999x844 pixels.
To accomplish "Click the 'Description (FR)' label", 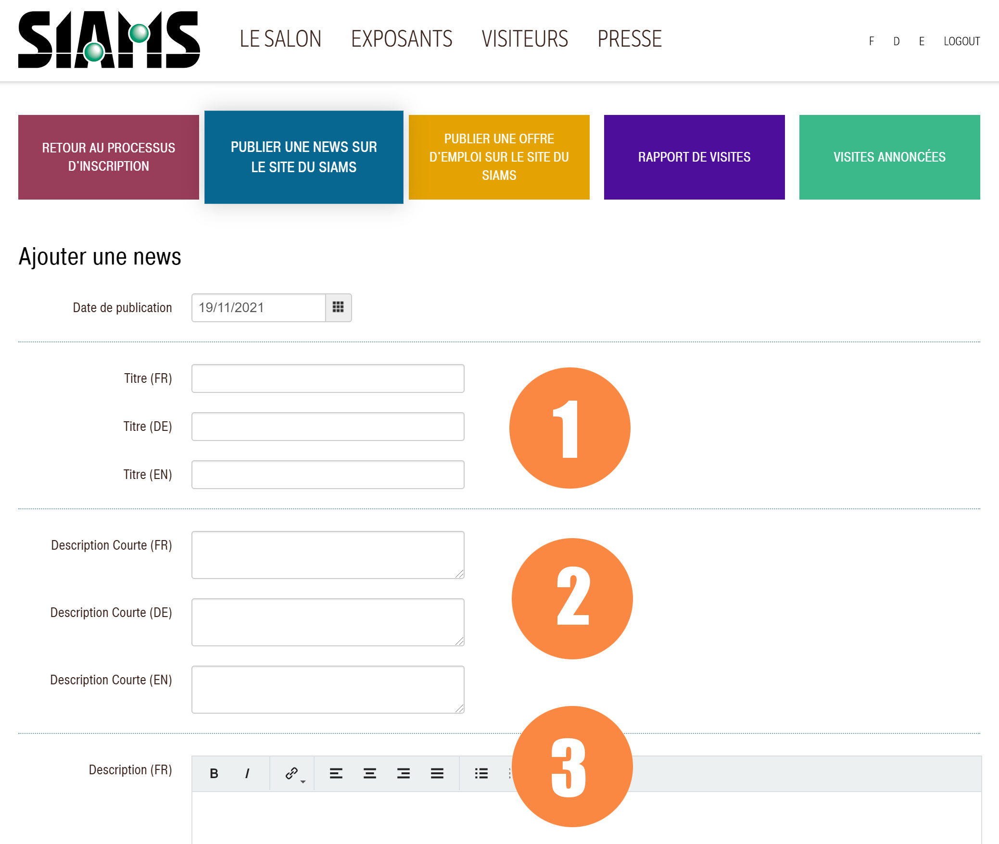I will coord(130,770).
